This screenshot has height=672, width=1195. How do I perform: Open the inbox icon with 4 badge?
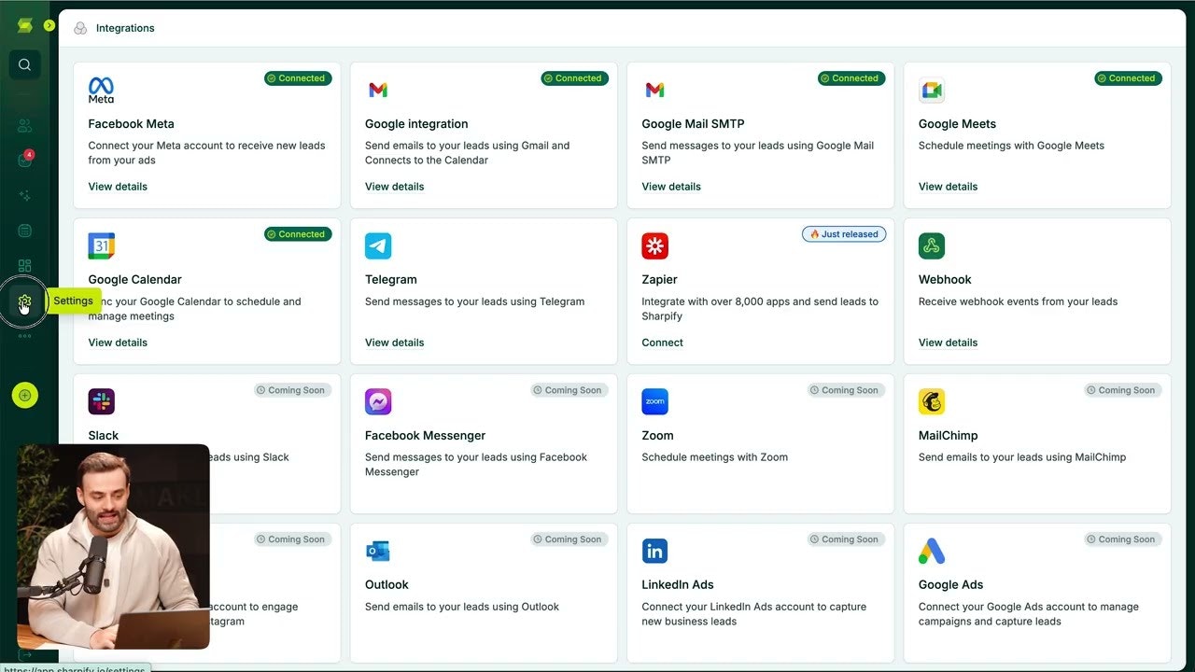click(x=25, y=160)
